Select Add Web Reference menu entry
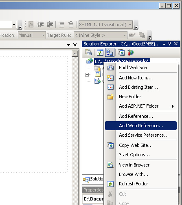 point(141,126)
